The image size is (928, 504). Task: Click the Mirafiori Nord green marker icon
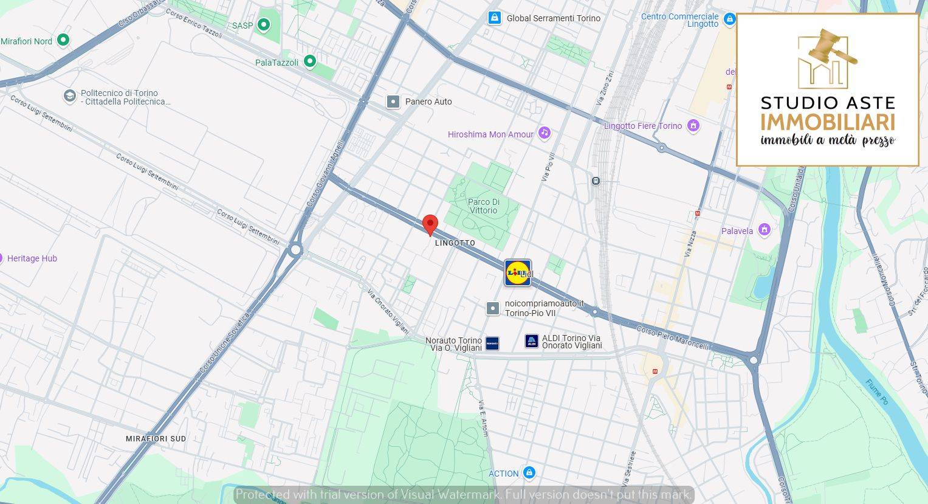point(63,41)
